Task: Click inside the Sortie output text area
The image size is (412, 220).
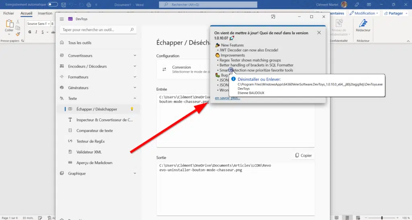Action: [x=235, y=188]
